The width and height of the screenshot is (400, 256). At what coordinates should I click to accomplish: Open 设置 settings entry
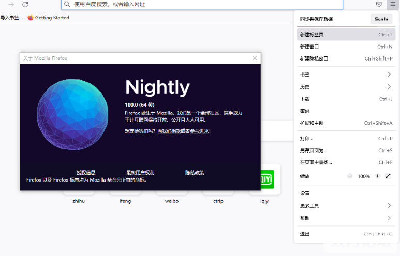point(346,193)
